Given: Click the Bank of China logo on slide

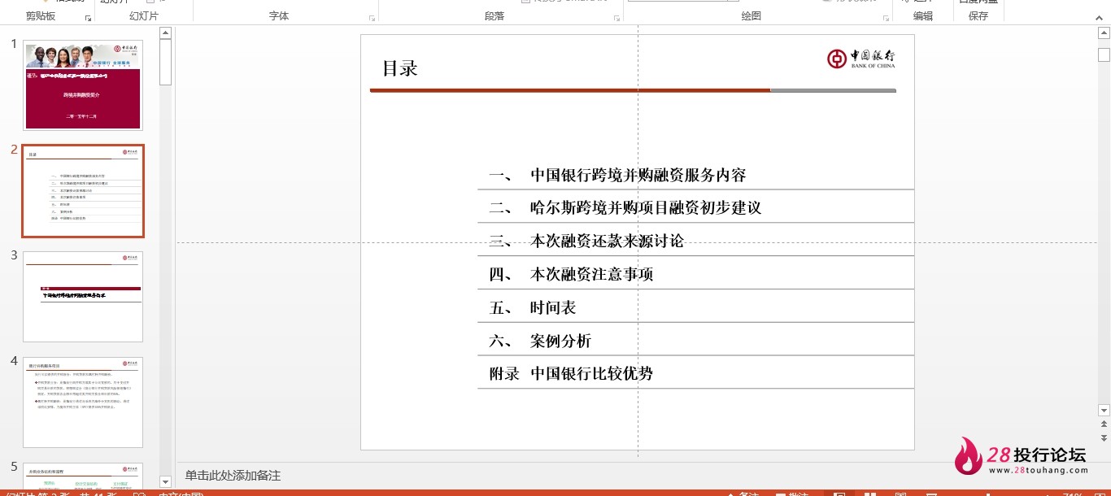Looking at the screenshot, I should point(861,59).
